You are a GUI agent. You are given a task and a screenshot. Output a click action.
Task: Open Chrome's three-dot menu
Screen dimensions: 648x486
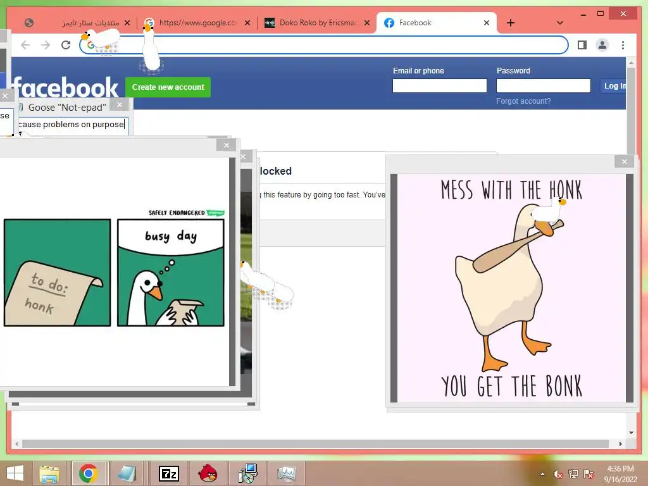(623, 45)
